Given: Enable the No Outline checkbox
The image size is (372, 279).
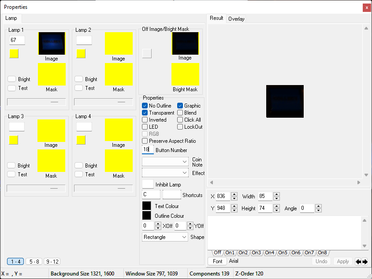Looking at the screenshot, I should point(145,106).
